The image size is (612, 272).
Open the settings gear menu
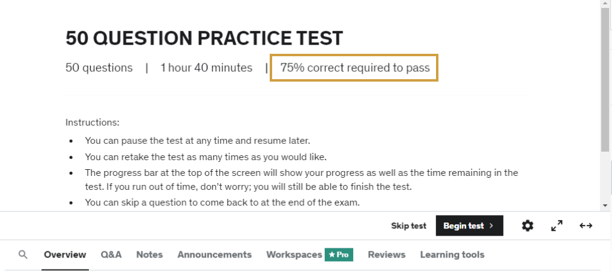528,225
